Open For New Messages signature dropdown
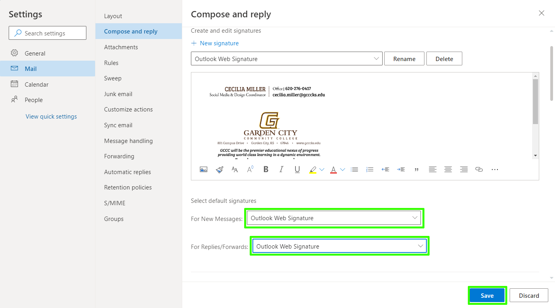Screen dimensions: 555x308 pos(334,218)
